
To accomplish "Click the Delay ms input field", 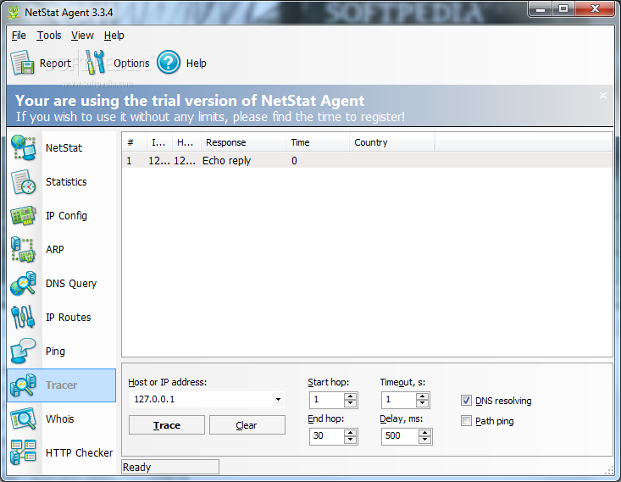I will point(401,436).
